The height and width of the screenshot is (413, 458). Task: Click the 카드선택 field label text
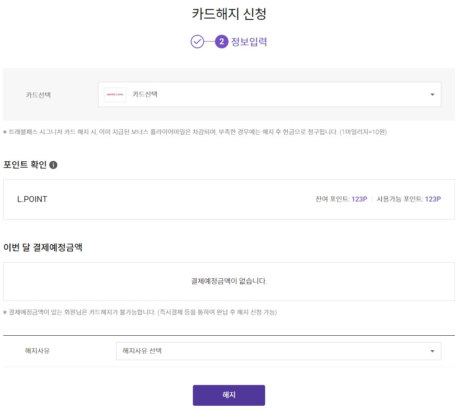[x=38, y=94]
